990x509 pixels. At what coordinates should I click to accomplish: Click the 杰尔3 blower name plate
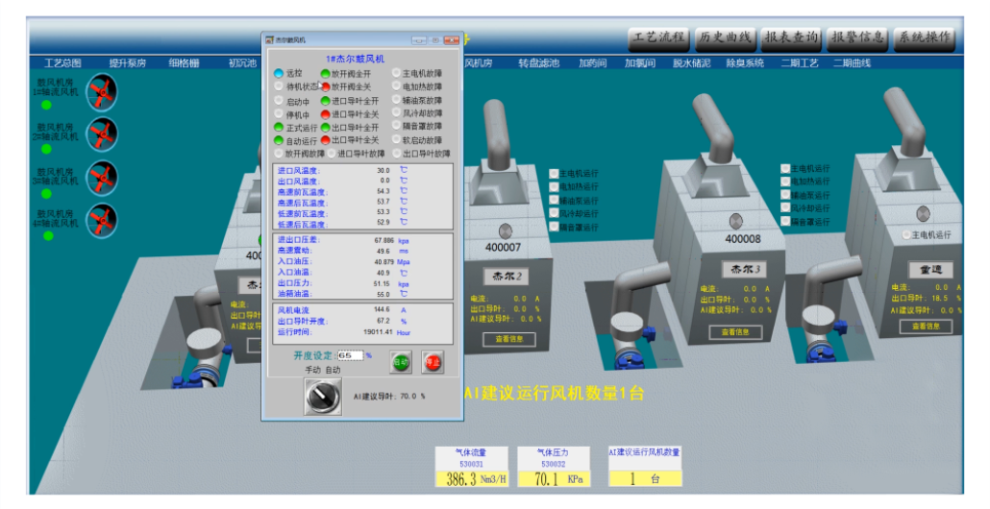pos(745,269)
